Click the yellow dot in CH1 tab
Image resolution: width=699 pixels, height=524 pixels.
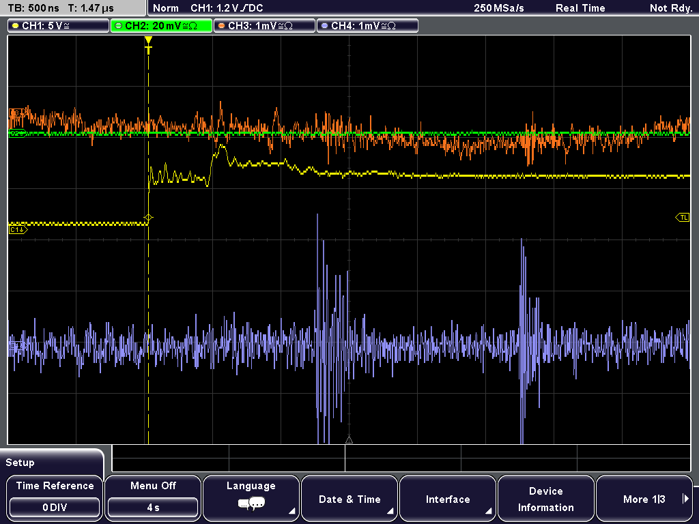pos(16,26)
